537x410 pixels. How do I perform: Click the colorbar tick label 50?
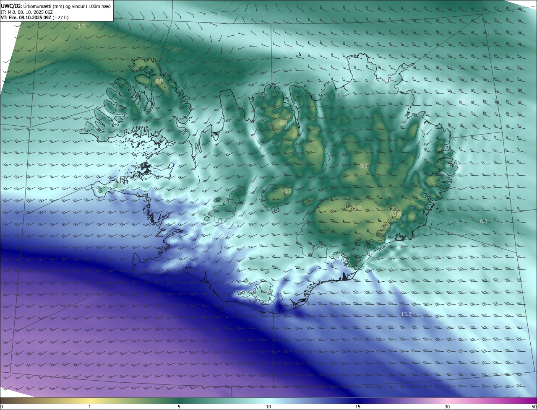pos(533,407)
